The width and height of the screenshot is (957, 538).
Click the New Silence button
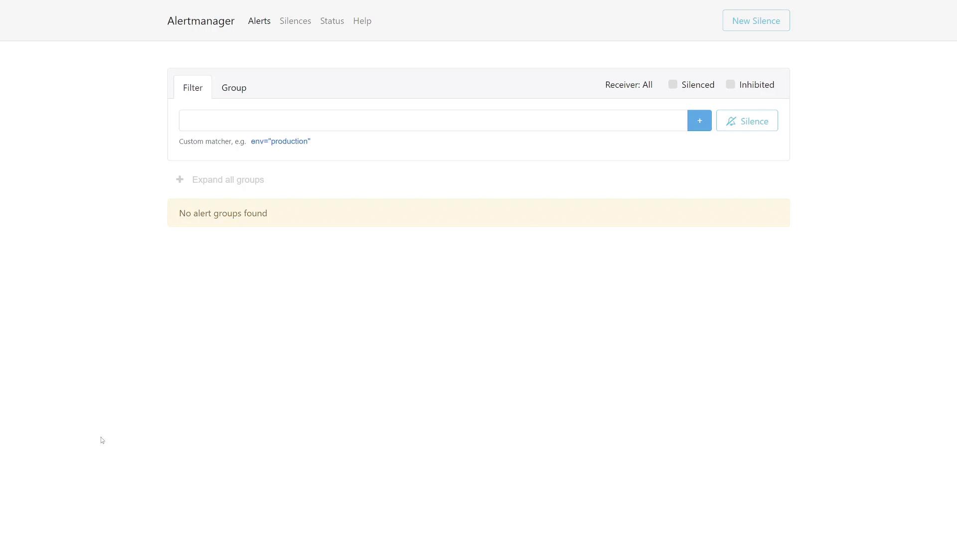(x=756, y=20)
